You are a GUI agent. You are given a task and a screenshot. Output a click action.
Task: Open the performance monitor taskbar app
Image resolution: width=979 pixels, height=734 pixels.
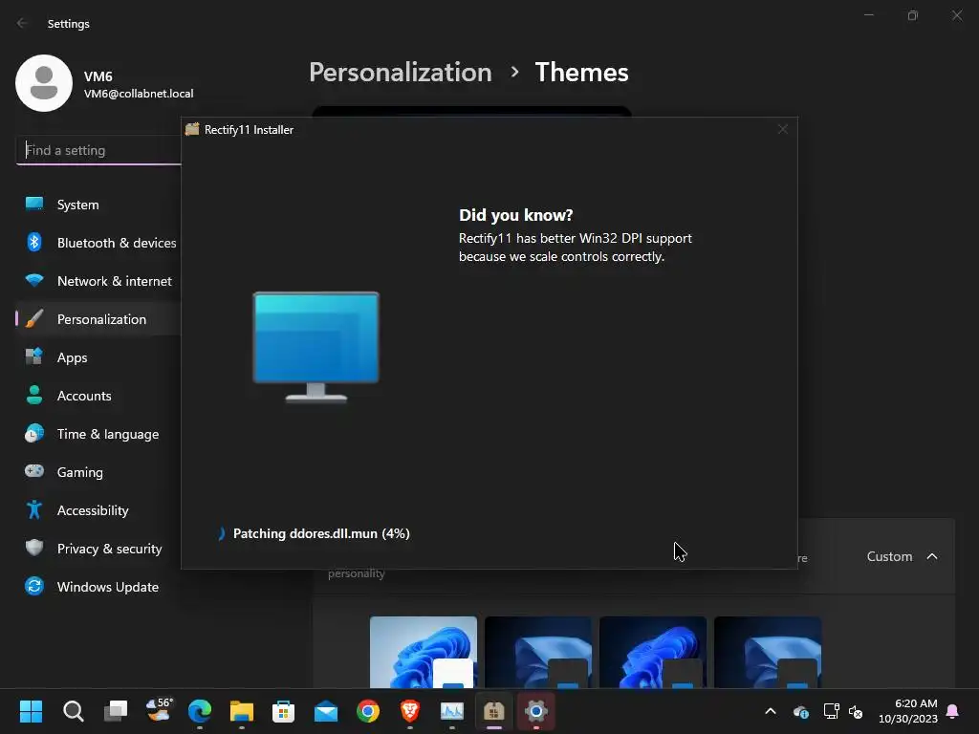tap(452, 711)
